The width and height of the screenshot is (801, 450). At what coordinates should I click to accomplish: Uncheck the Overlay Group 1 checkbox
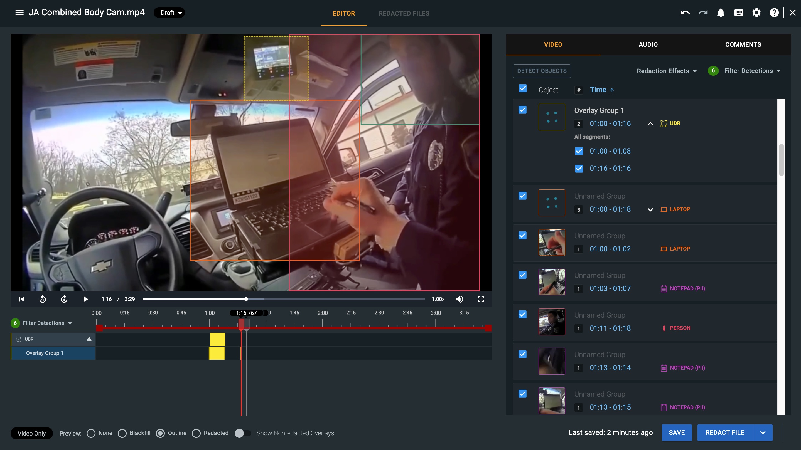pos(522,110)
